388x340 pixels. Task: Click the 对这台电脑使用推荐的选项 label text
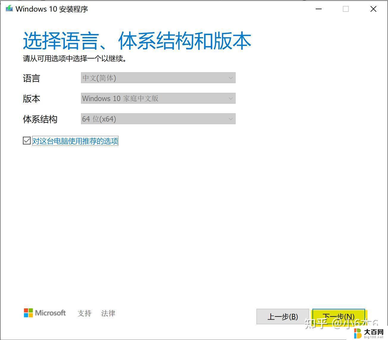coord(75,141)
